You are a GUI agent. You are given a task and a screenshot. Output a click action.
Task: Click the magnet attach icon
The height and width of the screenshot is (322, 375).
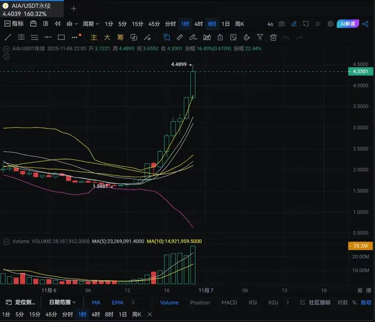coord(247,37)
